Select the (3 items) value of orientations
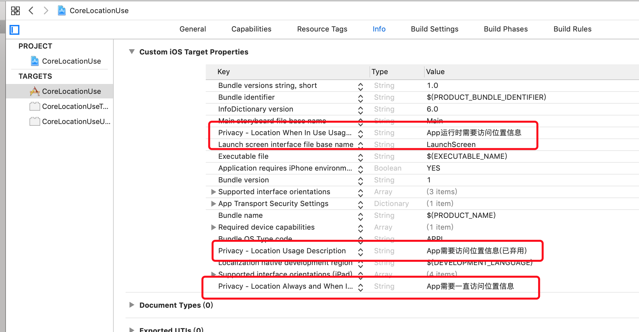The height and width of the screenshot is (332, 639). (442, 192)
